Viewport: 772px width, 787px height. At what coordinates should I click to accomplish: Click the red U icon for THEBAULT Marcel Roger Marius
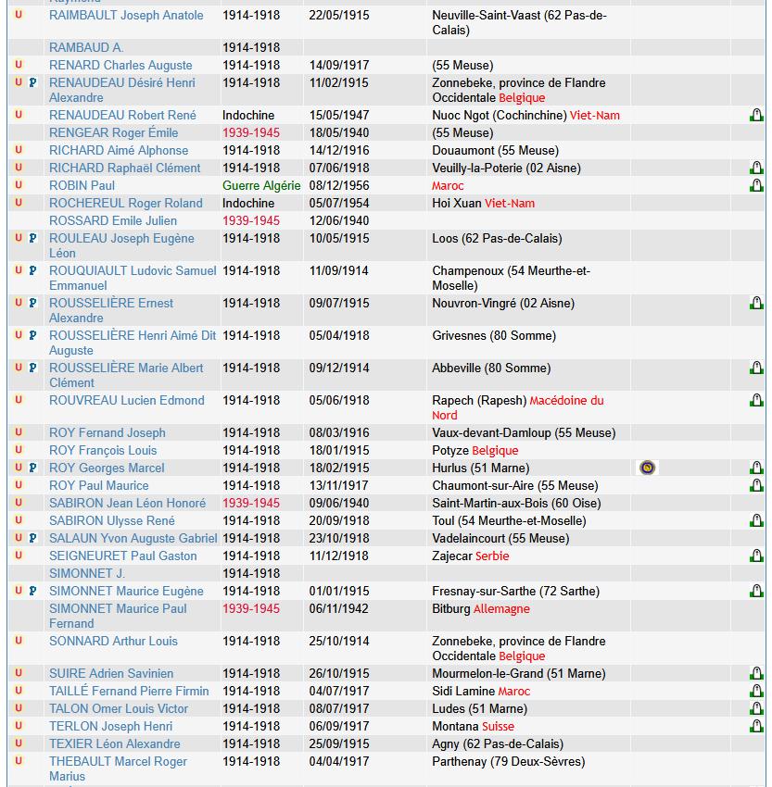tap(19, 762)
